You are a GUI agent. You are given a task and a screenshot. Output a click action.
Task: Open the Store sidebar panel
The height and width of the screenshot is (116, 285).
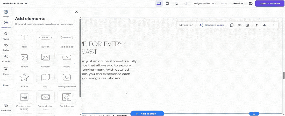coord(6,71)
